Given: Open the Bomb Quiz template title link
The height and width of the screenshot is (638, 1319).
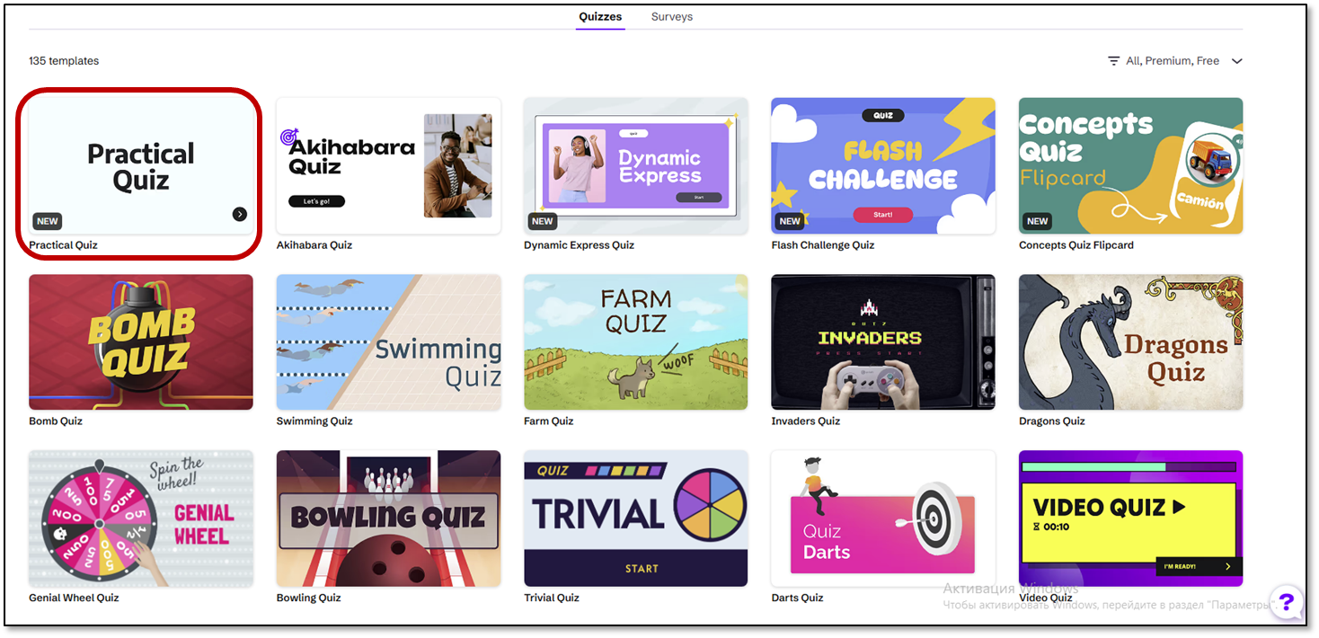Looking at the screenshot, I should click(56, 421).
